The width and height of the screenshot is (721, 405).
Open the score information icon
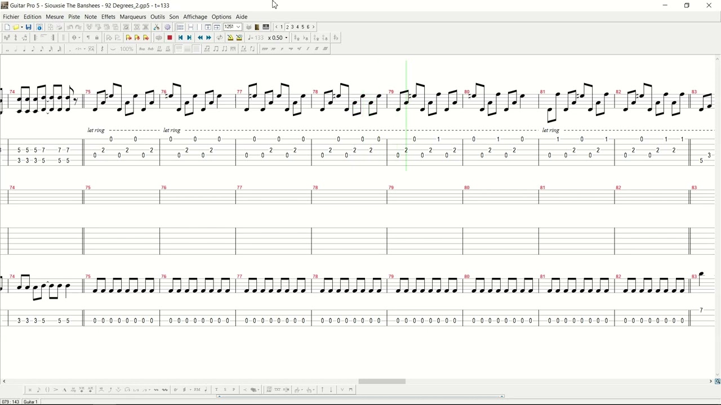click(x=39, y=27)
